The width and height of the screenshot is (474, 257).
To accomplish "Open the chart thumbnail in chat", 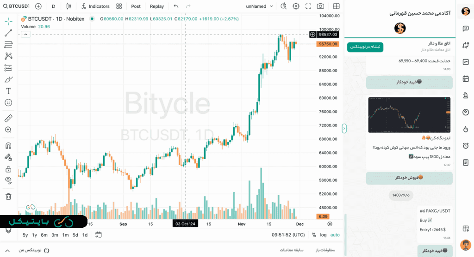I will point(409,114).
